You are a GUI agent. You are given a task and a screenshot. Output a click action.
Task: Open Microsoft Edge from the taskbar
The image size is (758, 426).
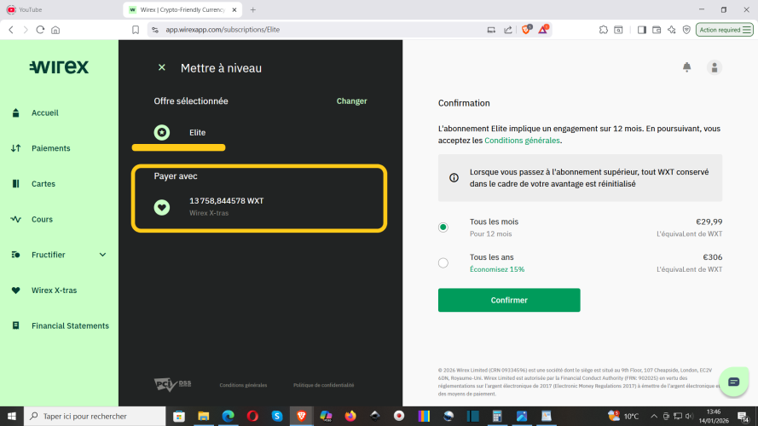tap(229, 416)
